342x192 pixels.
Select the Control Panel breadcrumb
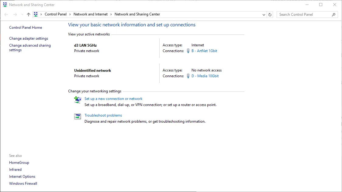pos(55,14)
